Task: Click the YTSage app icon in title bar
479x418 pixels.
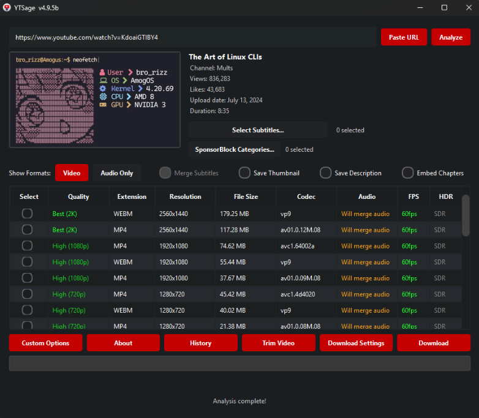Action: pos(7,7)
